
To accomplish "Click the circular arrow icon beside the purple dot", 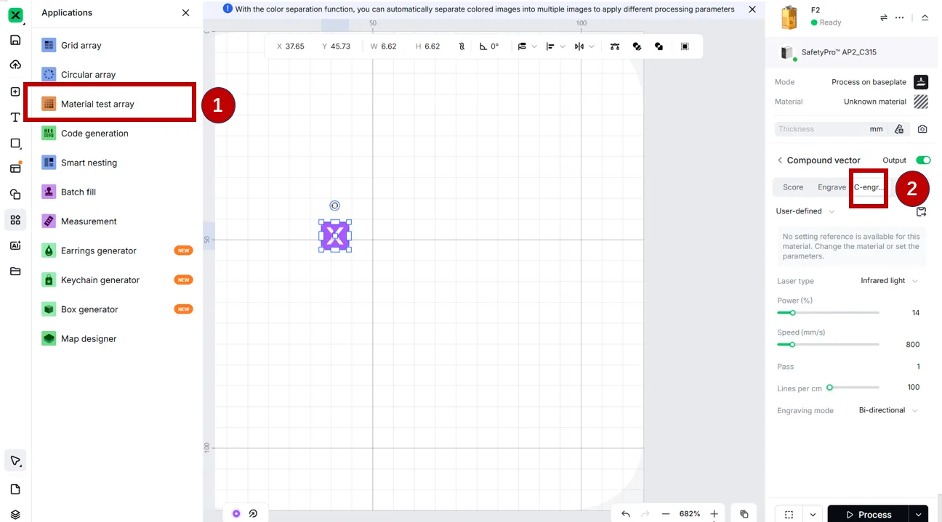I will pos(253,513).
